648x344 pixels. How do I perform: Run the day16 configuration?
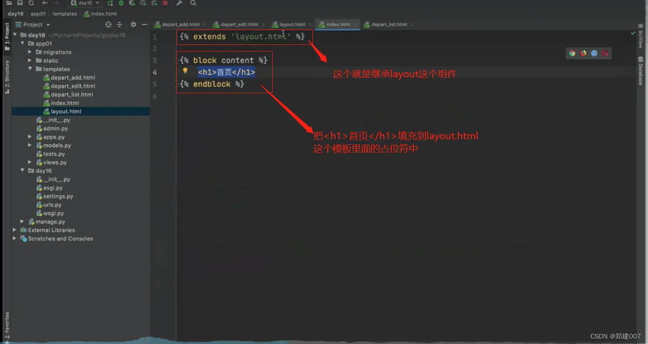[110, 3]
